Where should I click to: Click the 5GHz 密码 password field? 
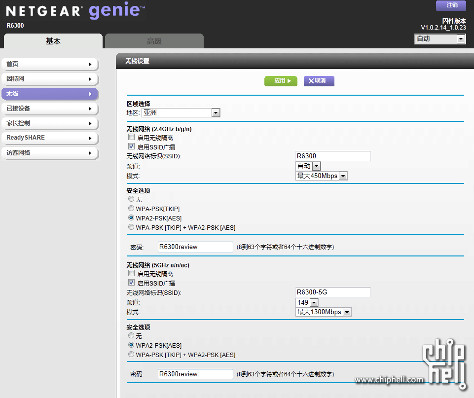pyautogui.click(x=195, y=374)
